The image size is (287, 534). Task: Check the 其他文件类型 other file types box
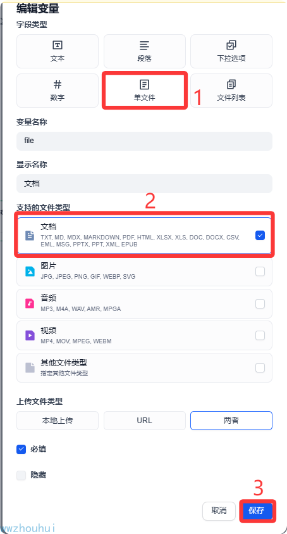pyautogui.click(x=260, y=367)
